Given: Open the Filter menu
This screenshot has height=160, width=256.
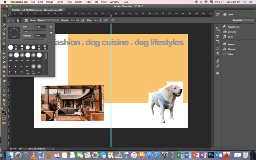Looking at the screenshot, I should tap(88, 2).
